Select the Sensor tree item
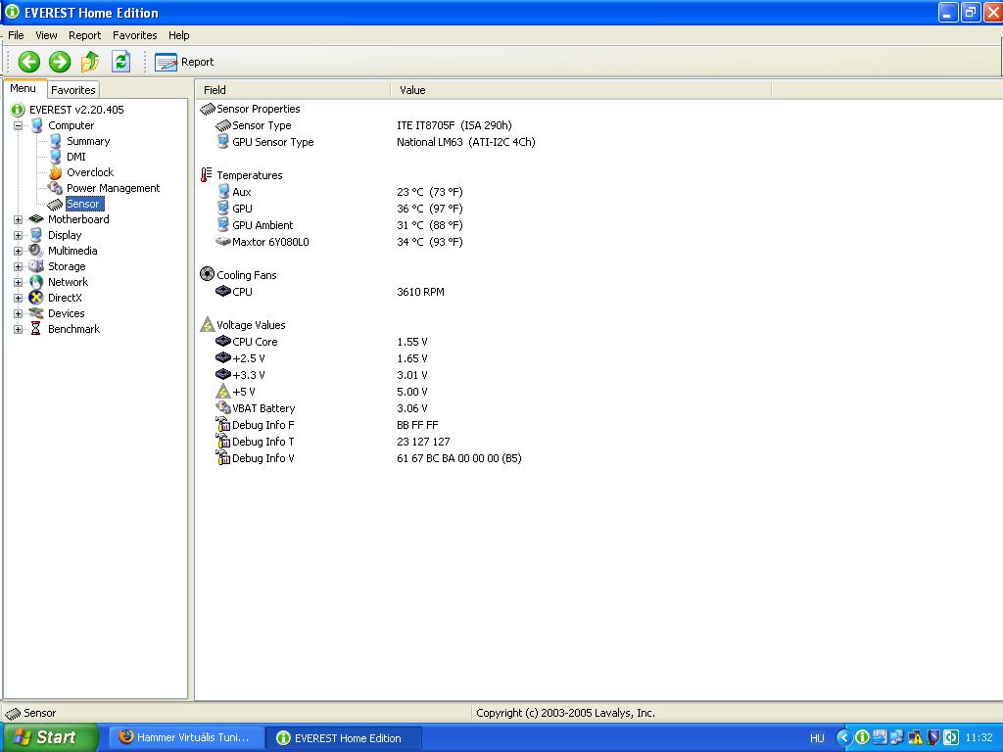Image resolution: width=1003 pixels, height=752 pixels. coord(84,204)
